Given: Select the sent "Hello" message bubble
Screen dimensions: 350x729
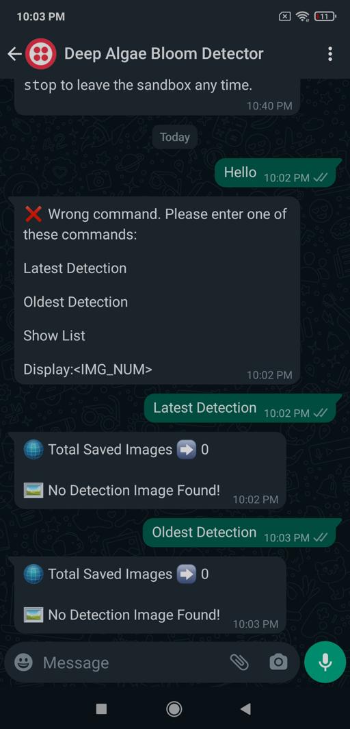Looking at the screenshot, I should pos(277,173).
